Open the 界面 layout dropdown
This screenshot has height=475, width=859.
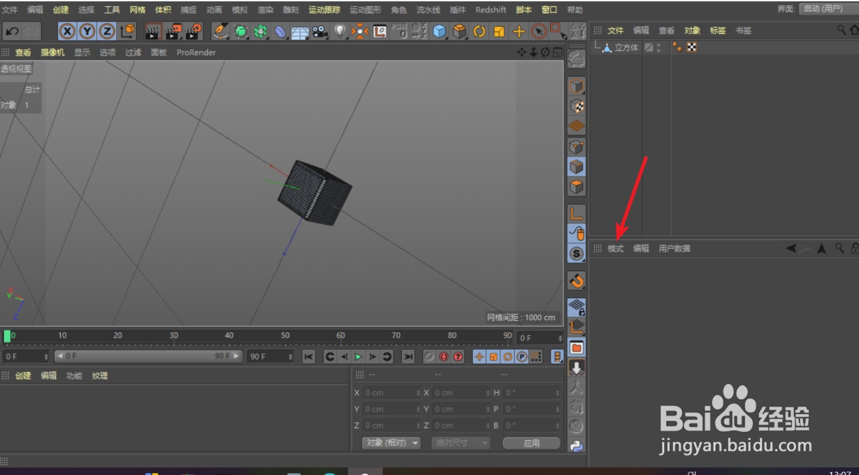tap(828, 9)
